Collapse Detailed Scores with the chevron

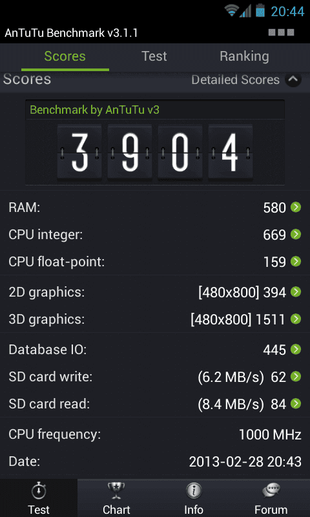[x=293, y=79]
